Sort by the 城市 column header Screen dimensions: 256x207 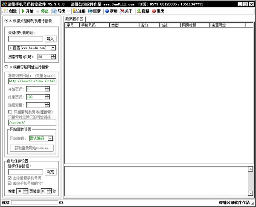click(x=170, y=25)
